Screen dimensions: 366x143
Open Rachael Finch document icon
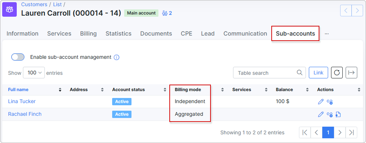point(338,114)
